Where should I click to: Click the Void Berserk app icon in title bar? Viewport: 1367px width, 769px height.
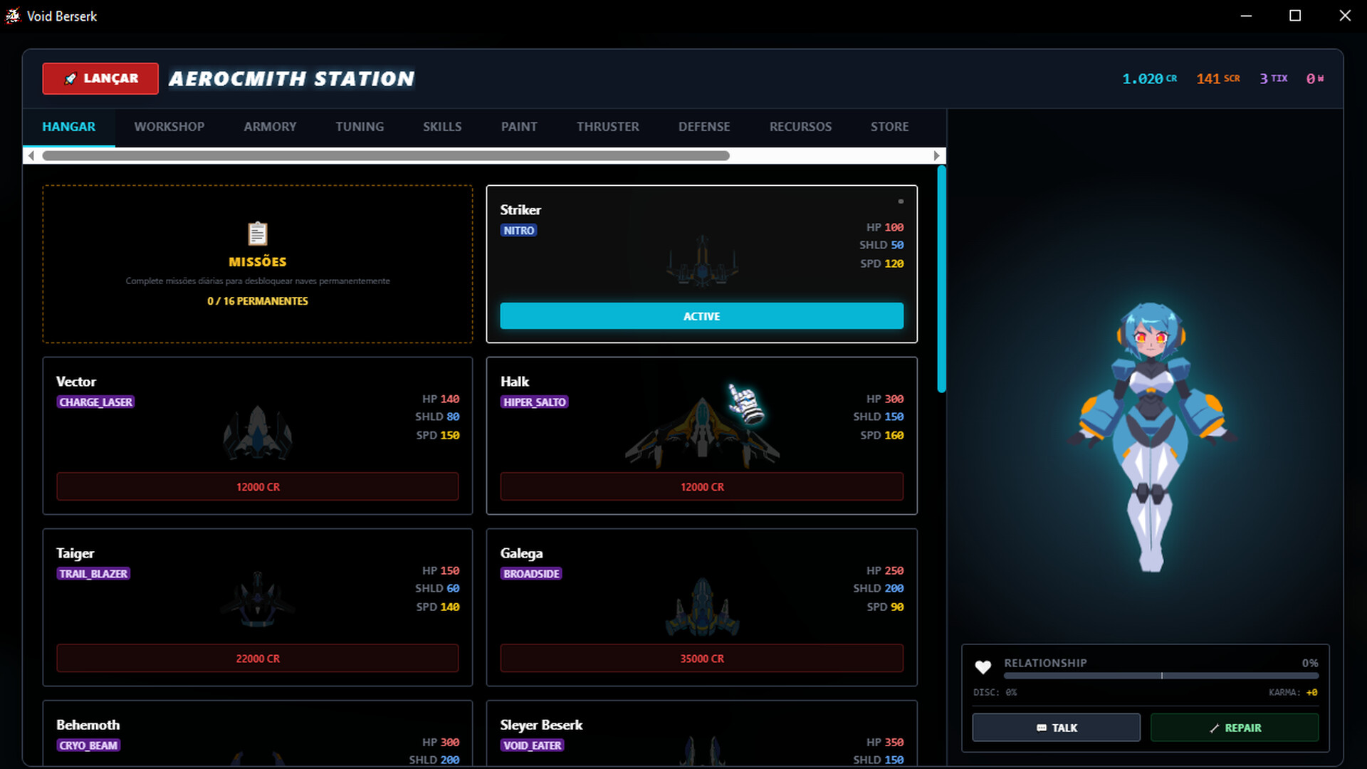(x=13, y=16)
